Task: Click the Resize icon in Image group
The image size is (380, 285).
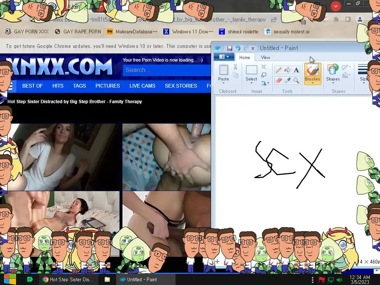Action: click(x=264, y=75)
